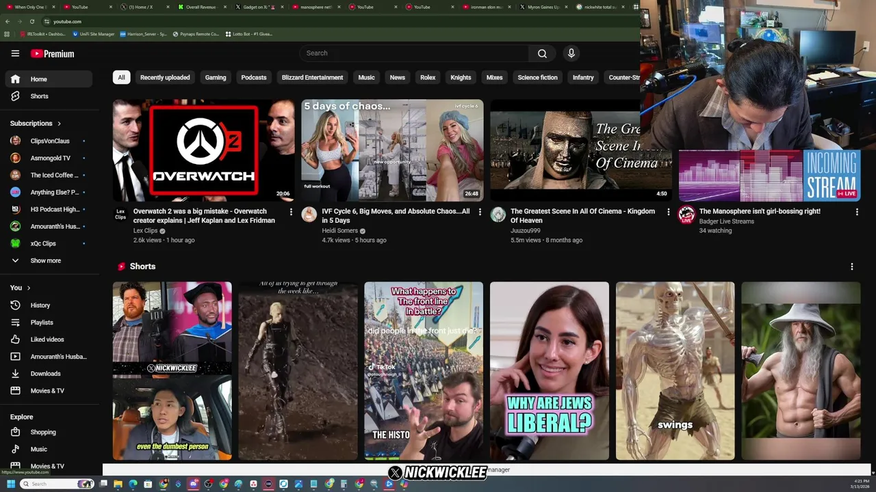This screenshot has height=492, width=876.
Task: Open Downloads in the sidebar
Action: coord(49,374)
